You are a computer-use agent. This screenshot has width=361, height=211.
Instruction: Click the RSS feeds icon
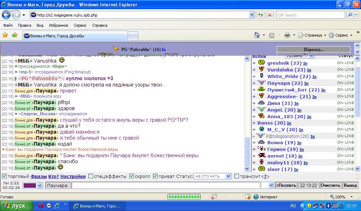click(x=272, y=36)
